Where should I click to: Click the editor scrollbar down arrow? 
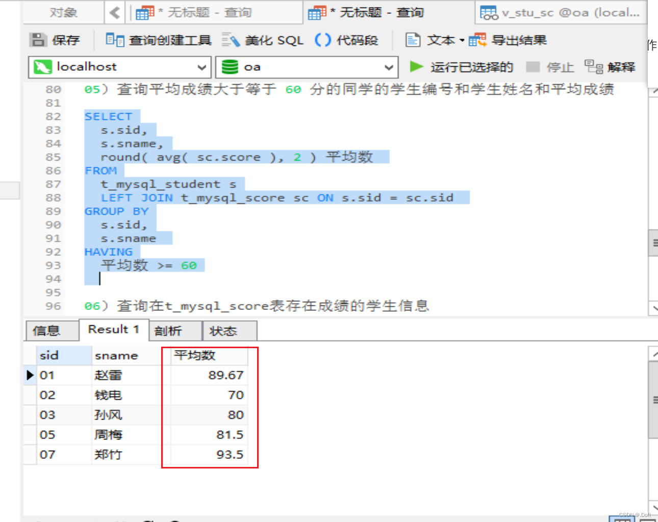coord(653,308)
